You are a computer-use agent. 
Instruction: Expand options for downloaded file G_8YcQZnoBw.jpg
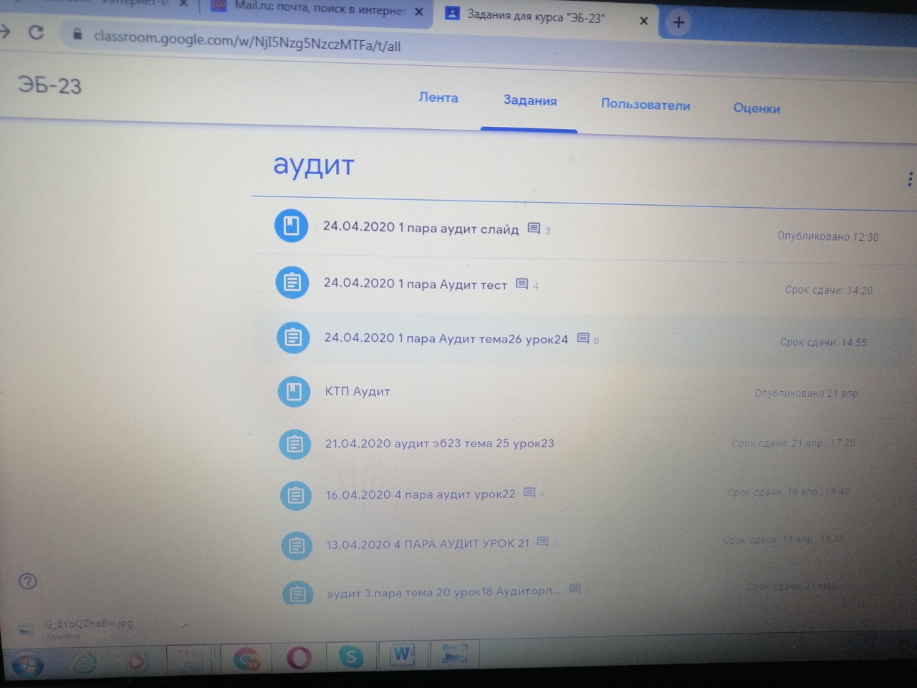click(186, 626)
